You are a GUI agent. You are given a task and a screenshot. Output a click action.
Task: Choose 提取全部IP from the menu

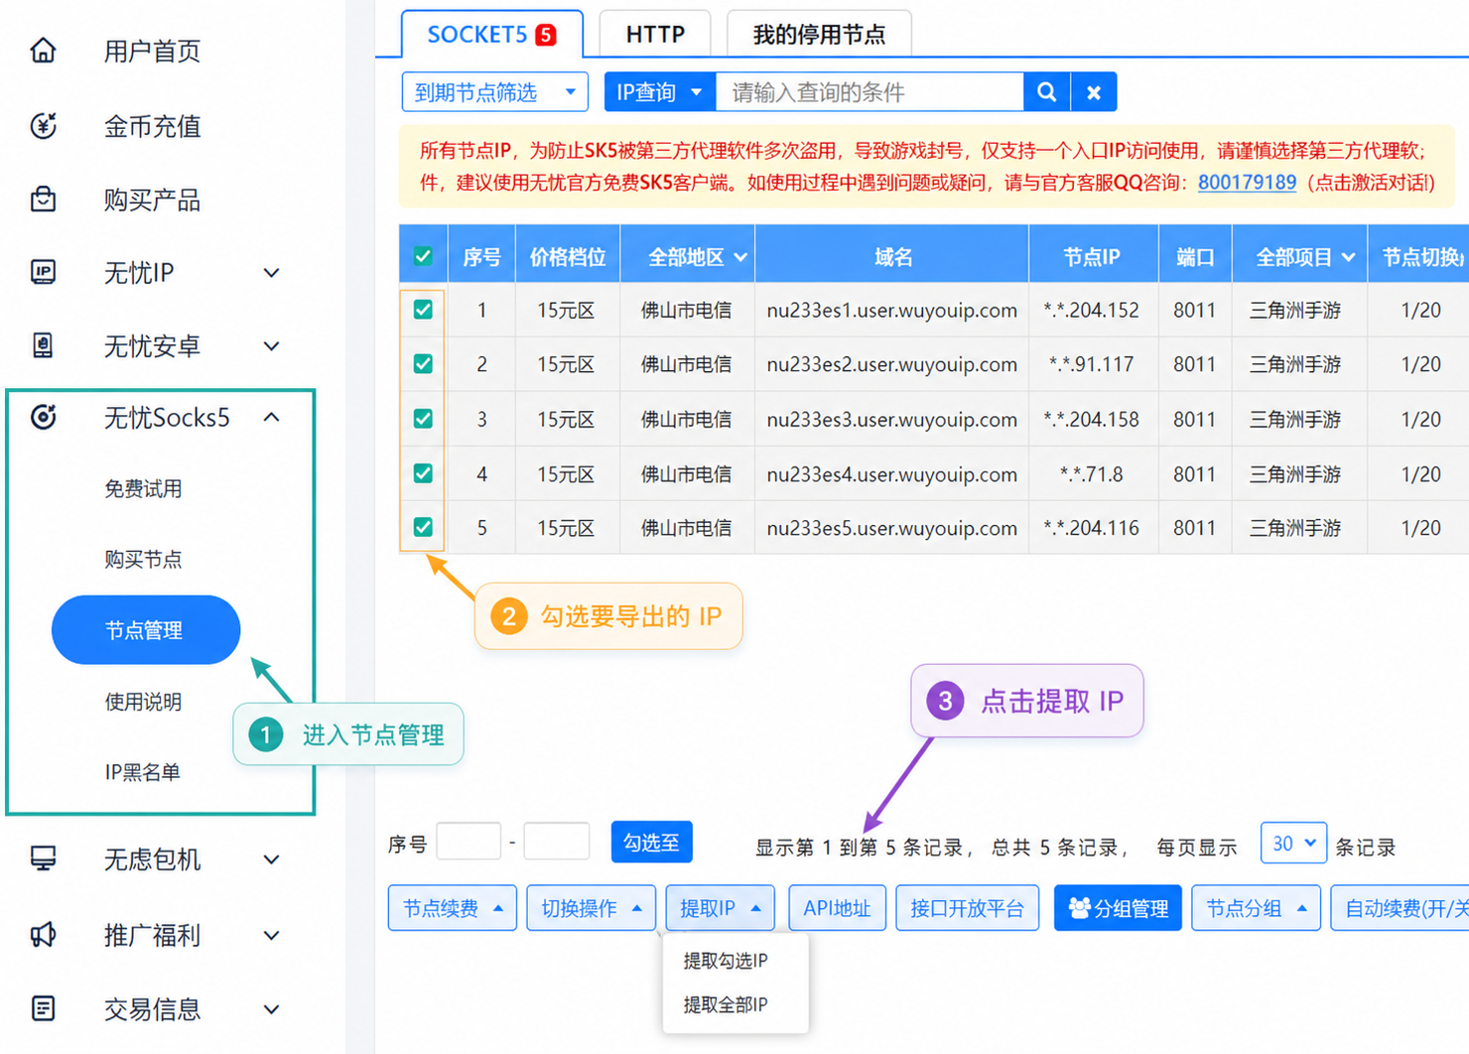pos(726,1004)
